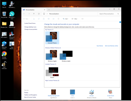Open the Defender Control shortcut
The height and width of the screenshot is (101, 131).
click(4, 45)
